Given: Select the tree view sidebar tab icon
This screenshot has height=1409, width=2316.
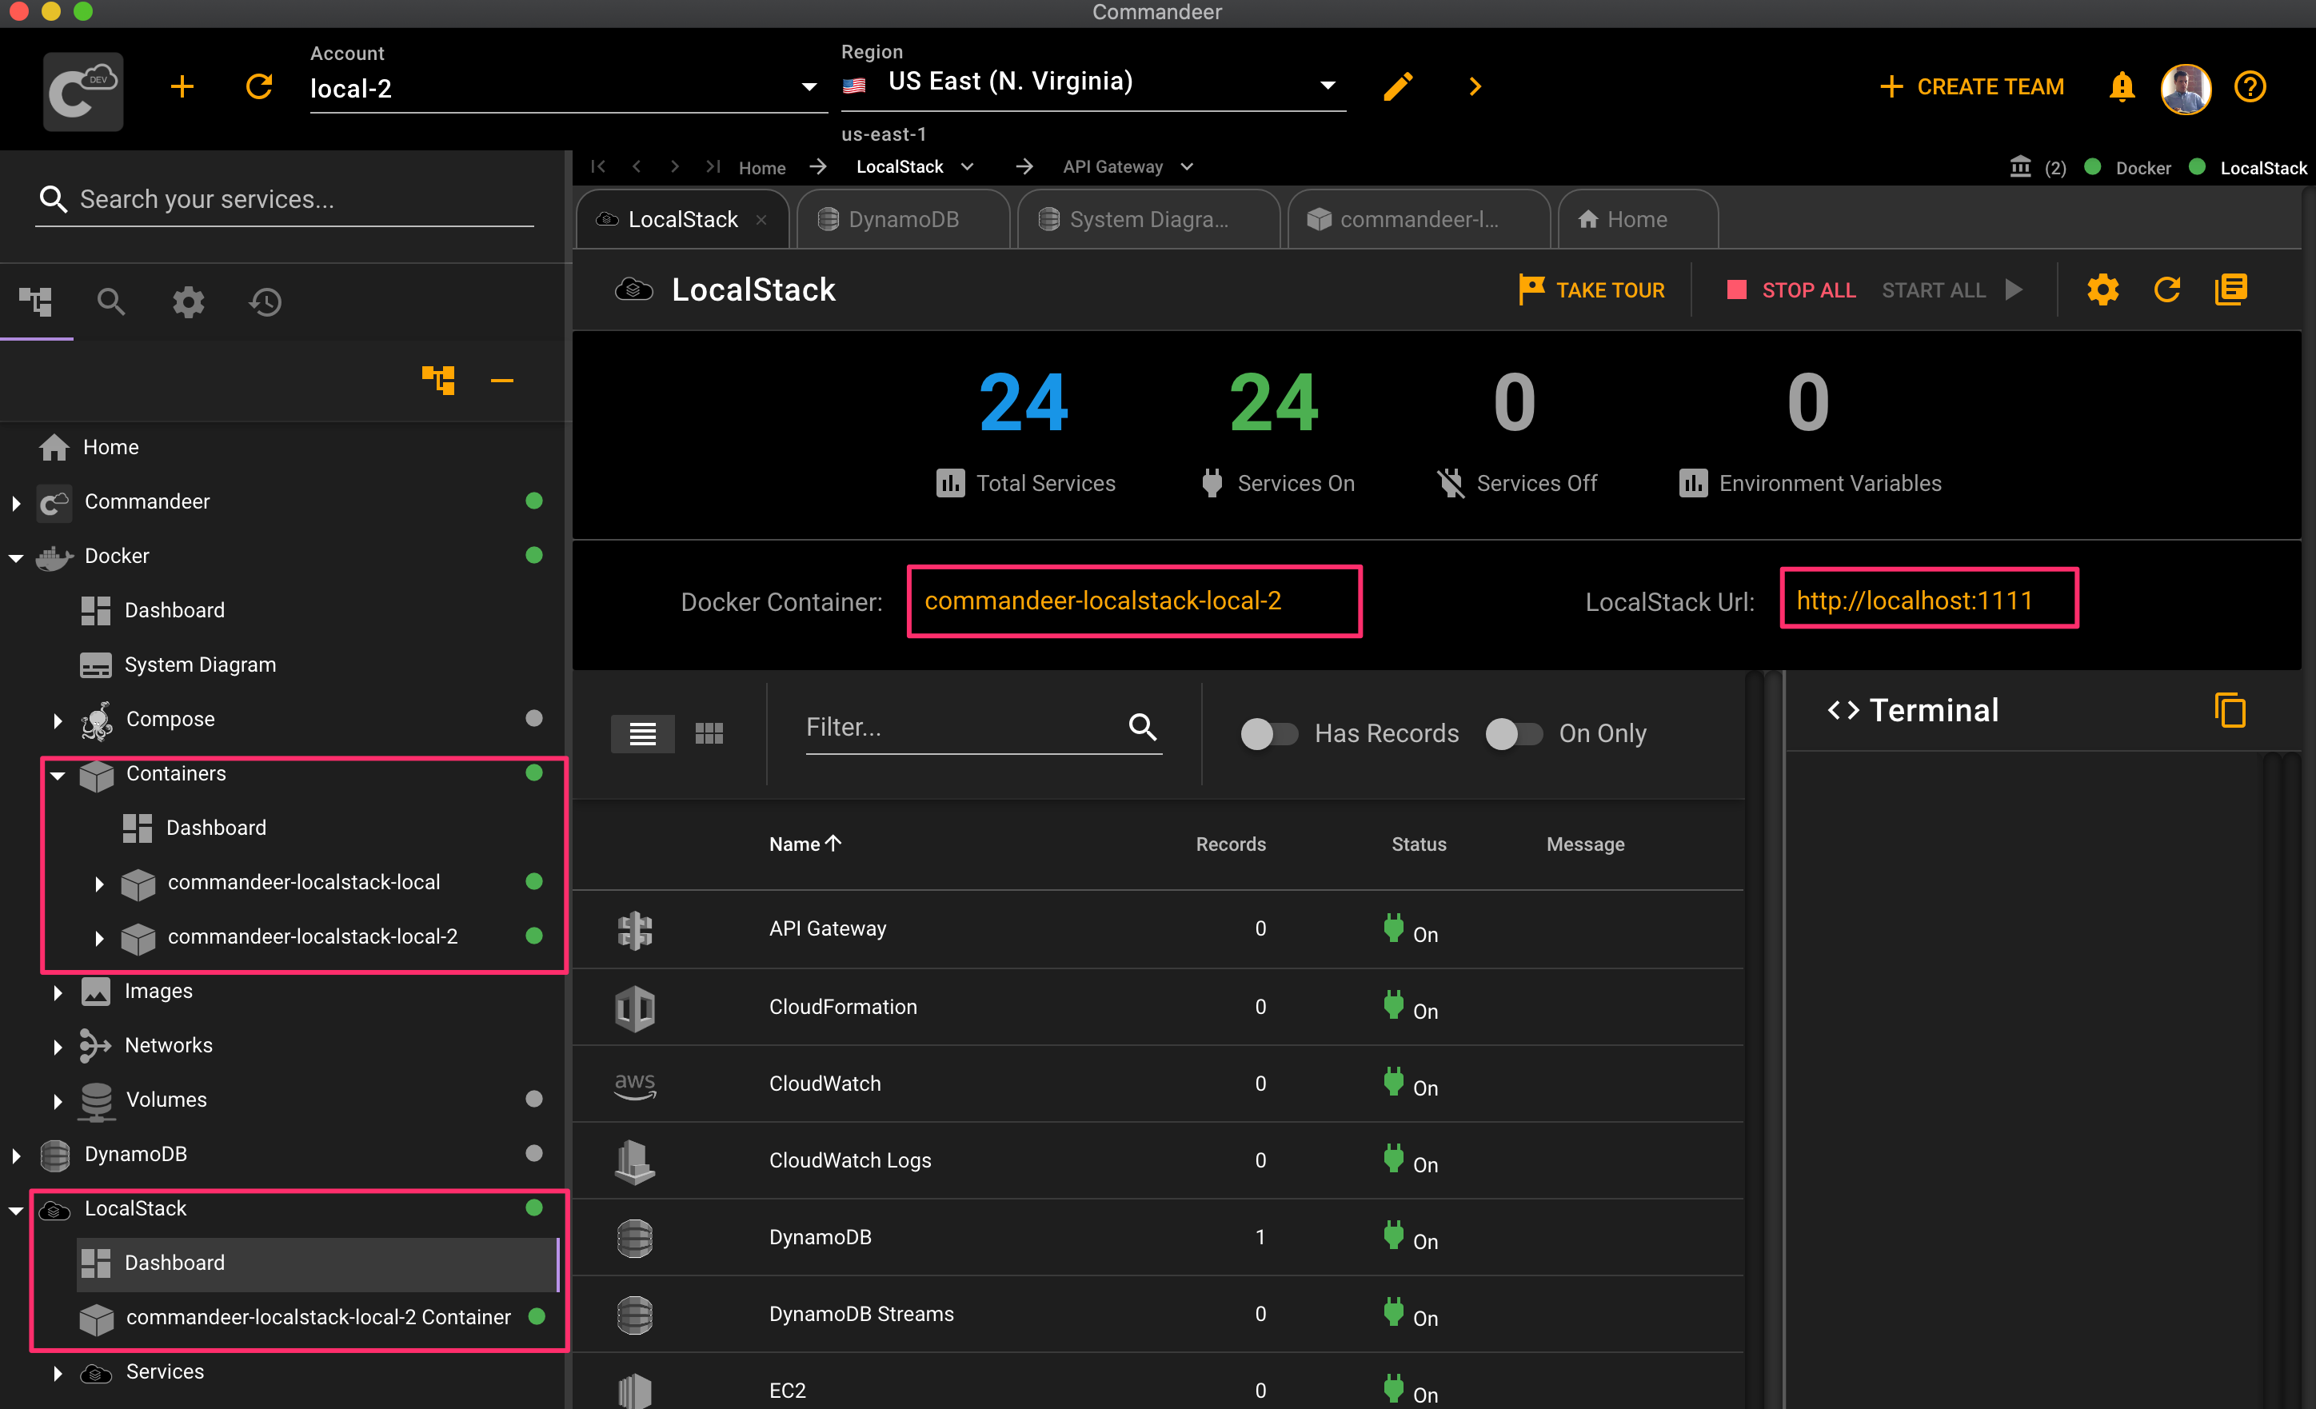Looking at the screenshot, I should [x=37, y=301].
